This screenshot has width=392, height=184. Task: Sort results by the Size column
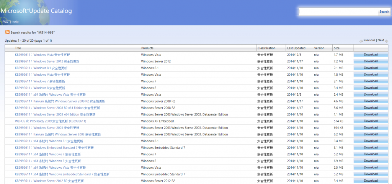(336, 48)
